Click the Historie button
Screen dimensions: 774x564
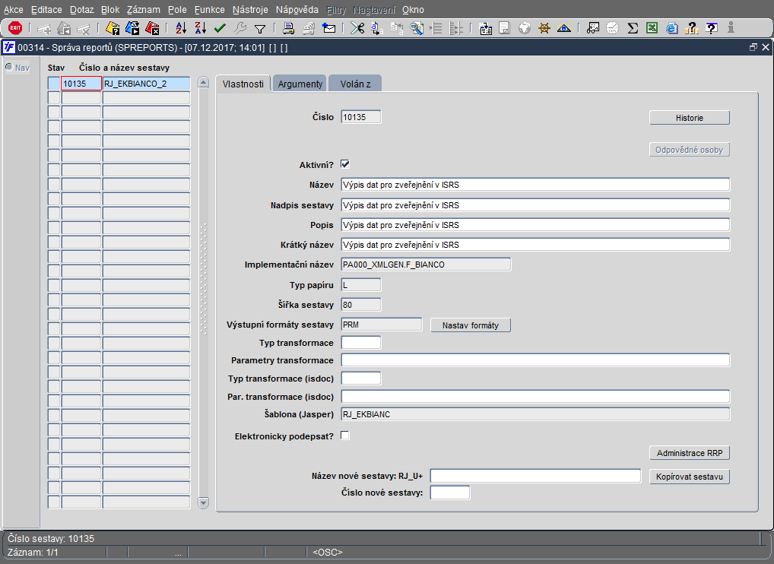pos(689,118)
